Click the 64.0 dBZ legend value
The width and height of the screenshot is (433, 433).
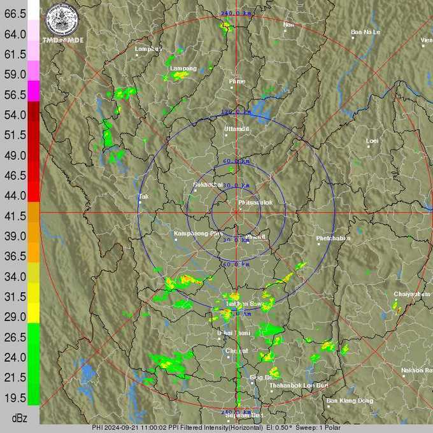(15, 34)
